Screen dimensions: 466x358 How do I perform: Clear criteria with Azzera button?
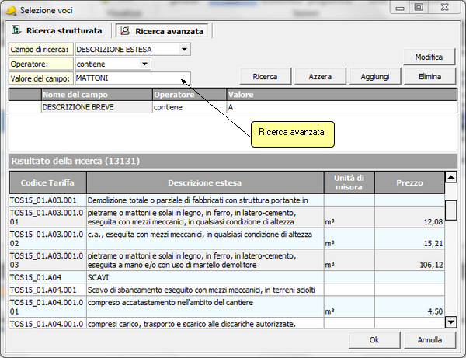pyautogui.click(x=320, y=76)
